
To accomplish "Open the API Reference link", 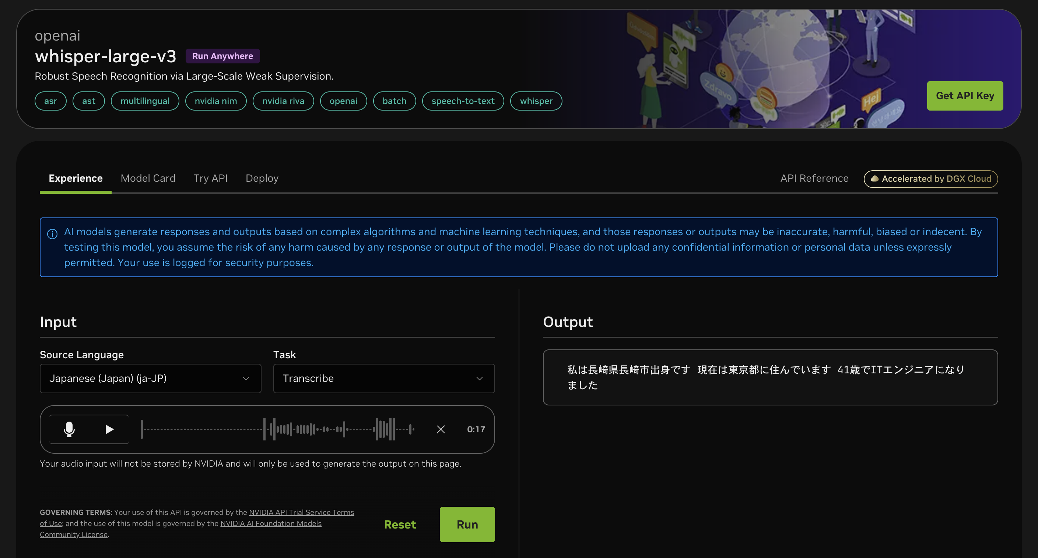I will (814, 178).
